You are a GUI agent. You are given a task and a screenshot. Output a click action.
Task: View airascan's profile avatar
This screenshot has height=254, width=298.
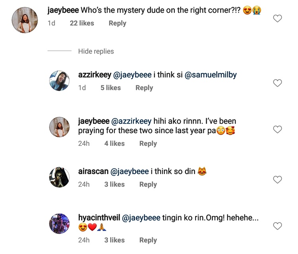click(59, 177)
